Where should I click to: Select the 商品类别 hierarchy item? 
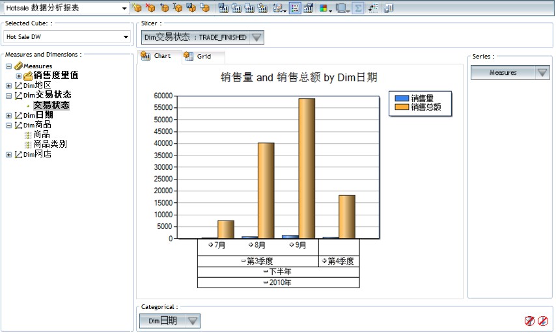[50, 144]
